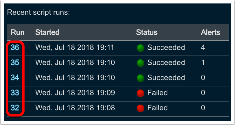Click the Run column header

pyautogui.click(x=18, y=32)
